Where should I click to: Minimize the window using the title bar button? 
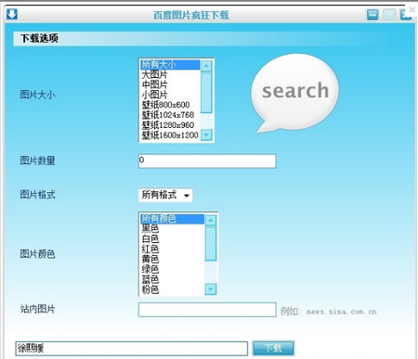pos(372,15)
